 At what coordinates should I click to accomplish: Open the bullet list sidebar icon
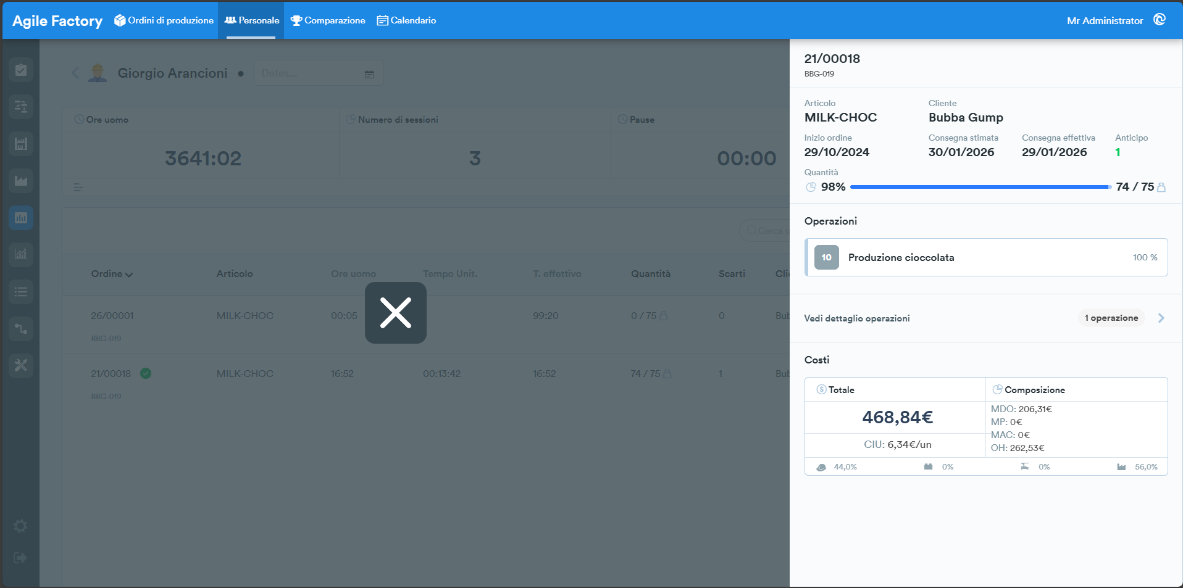pos(21,291)
